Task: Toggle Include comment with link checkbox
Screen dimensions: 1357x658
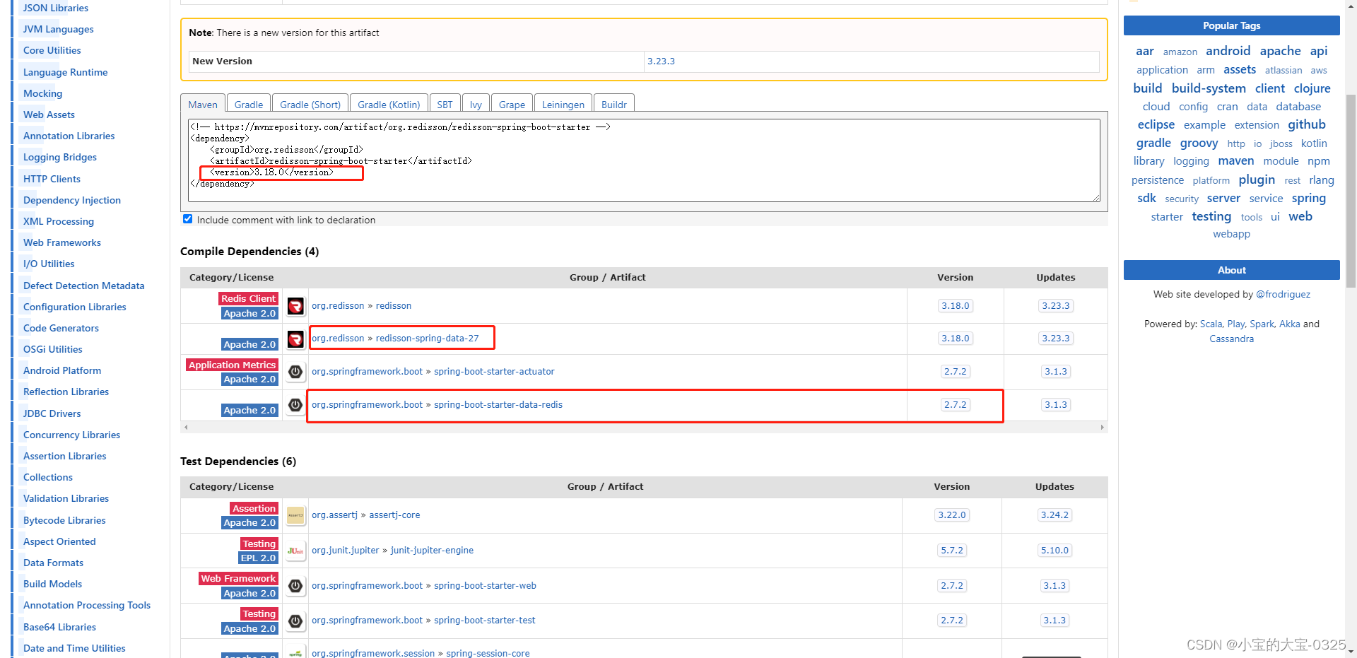Action: pyautogui.click(x=187, y=219)
